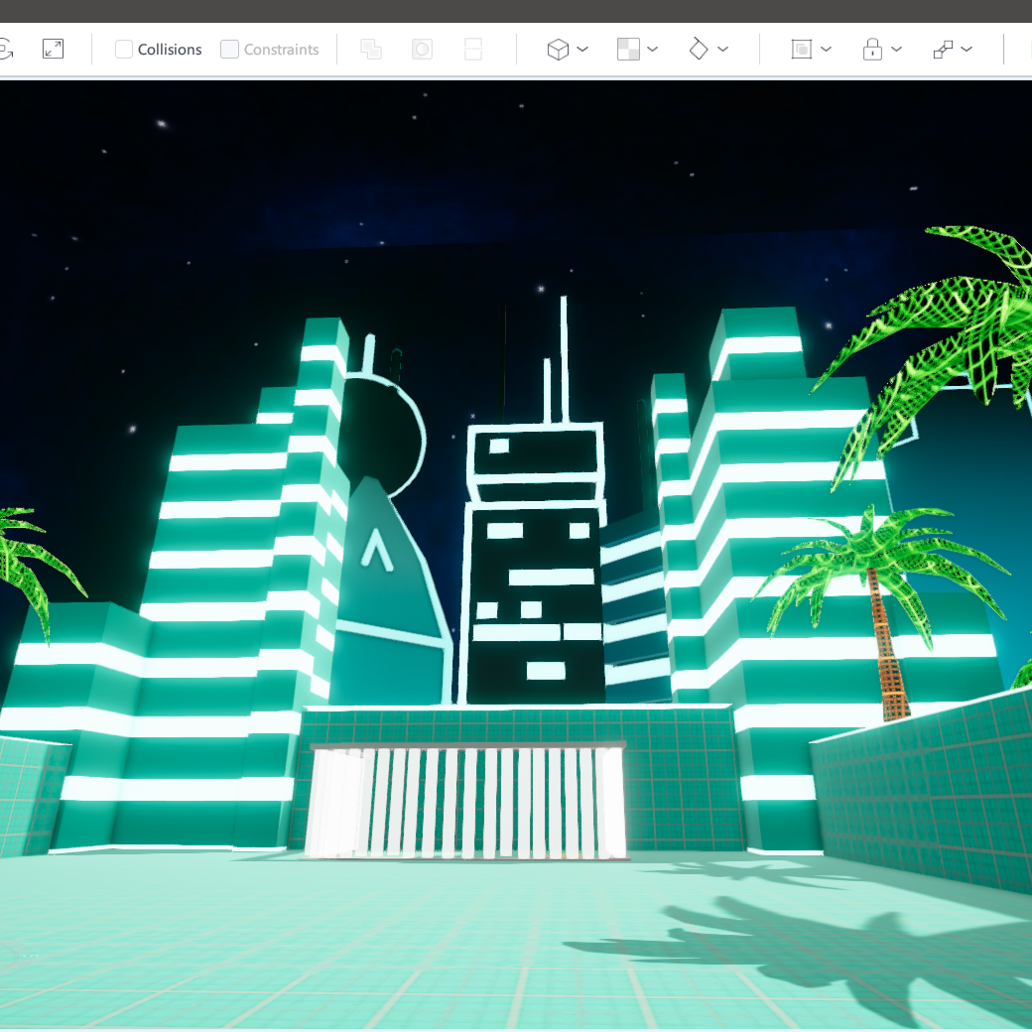1032x1032 pixels.
Task: Click the Material checkered-square icon
Action: (x=628, y=49)
